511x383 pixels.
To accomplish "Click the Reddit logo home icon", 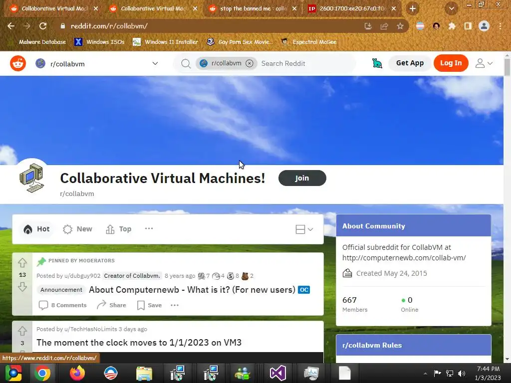I will pos(18,63).
